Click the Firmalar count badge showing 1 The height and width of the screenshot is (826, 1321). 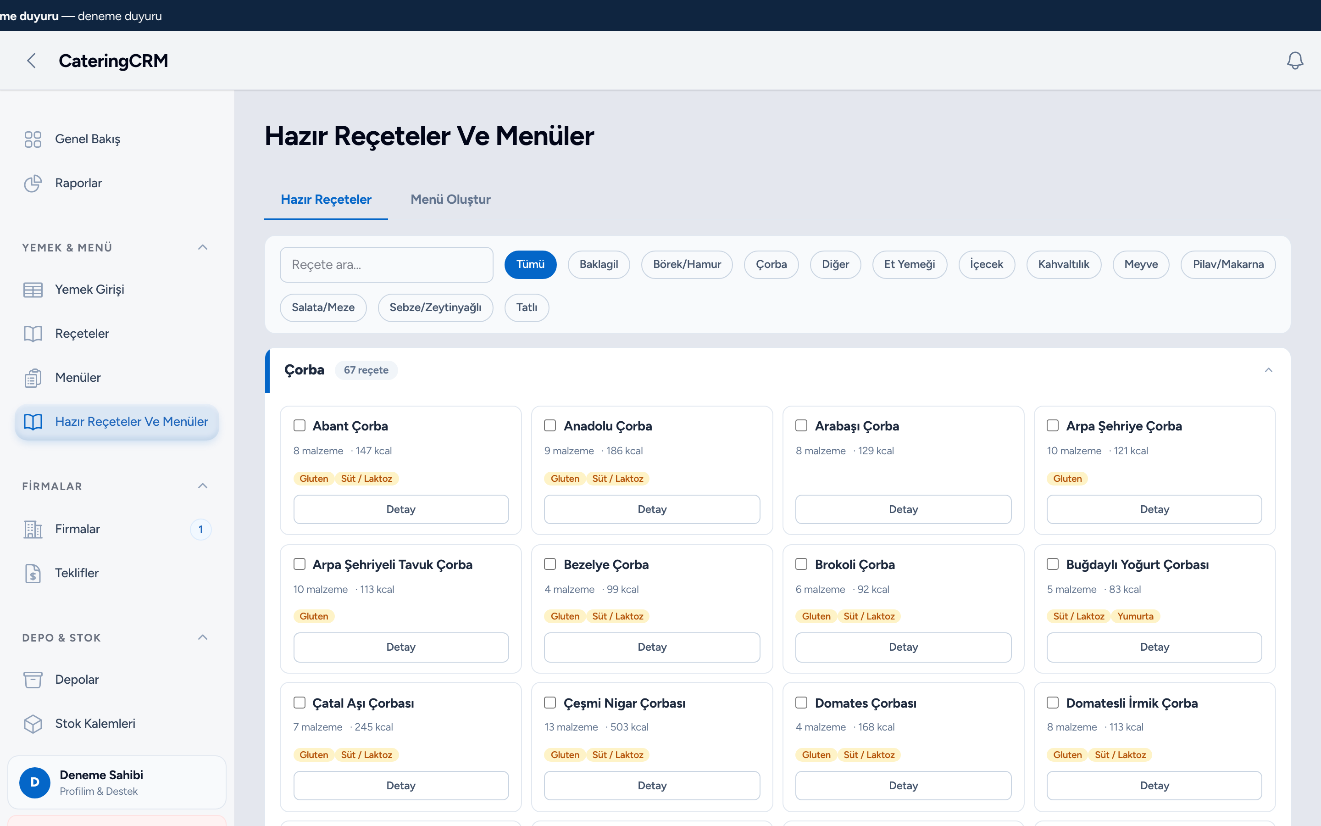201,530
